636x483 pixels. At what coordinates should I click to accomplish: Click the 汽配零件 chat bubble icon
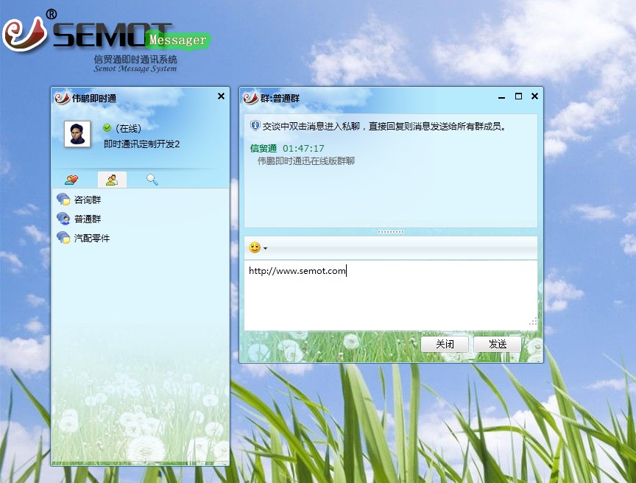tap(63, 237)
